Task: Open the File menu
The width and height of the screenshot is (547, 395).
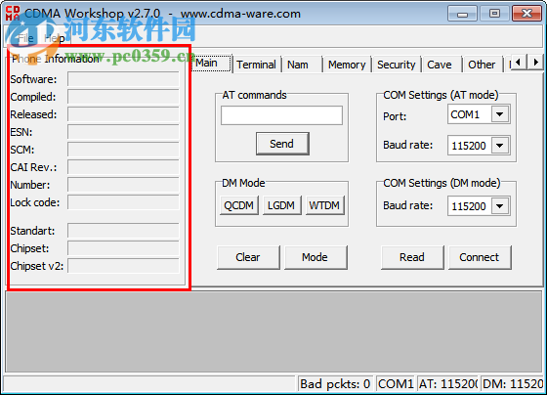Action: click(25, 38)
